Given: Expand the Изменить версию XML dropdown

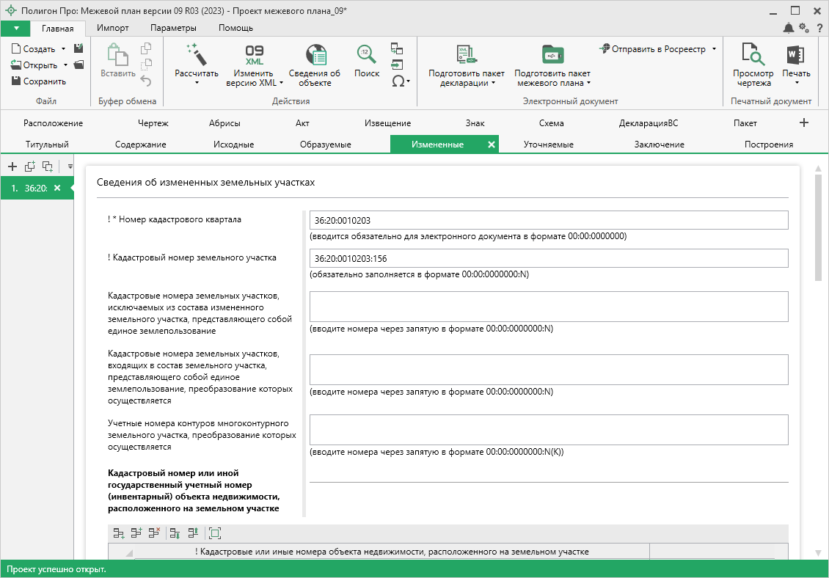Looking at the screenshot, I should tap(282, 83).
